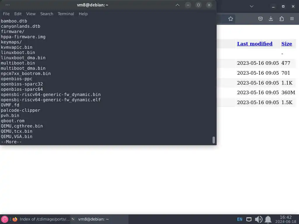Click QEMU,tcx.bin in the terminal
Viewport: 299px width, 224px height.
coord(17,131)
